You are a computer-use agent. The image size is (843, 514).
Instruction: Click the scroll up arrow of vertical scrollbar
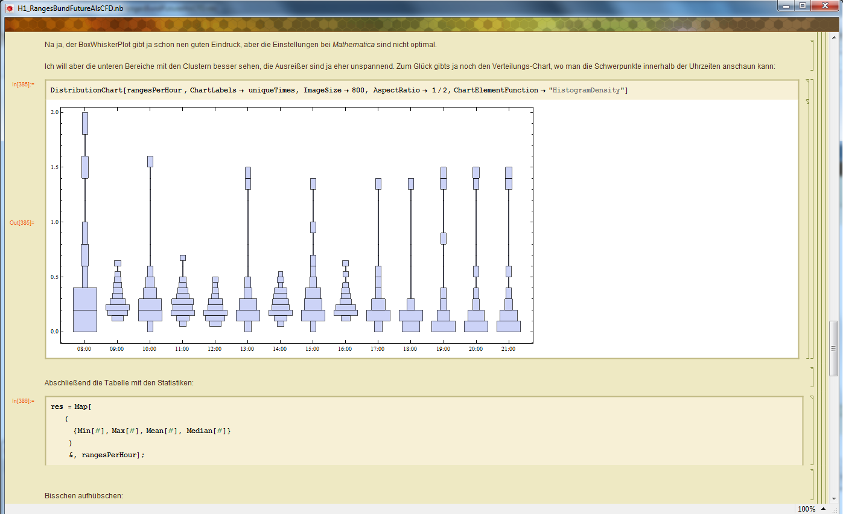tap(834, 37)
